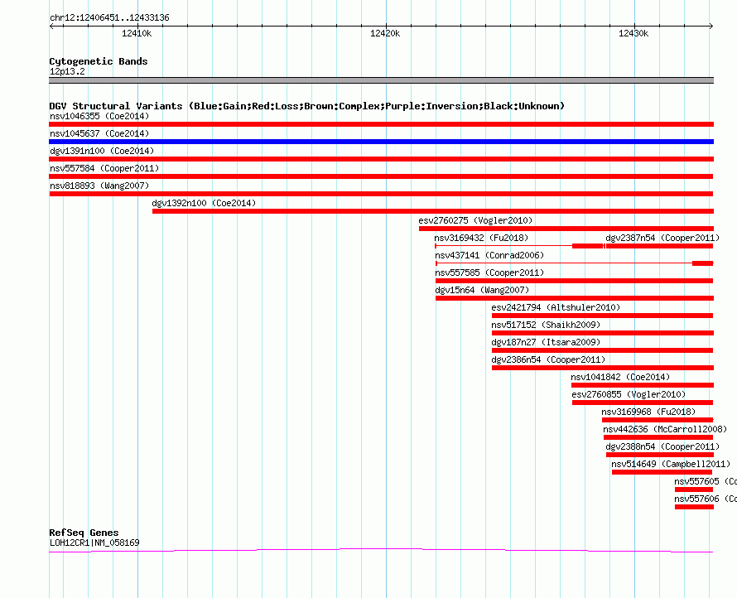Click the red bar under esv2421794

(x=602, y=316)
